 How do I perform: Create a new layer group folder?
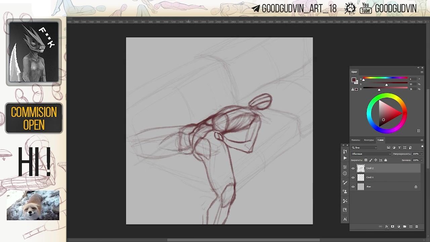[404, 227]
